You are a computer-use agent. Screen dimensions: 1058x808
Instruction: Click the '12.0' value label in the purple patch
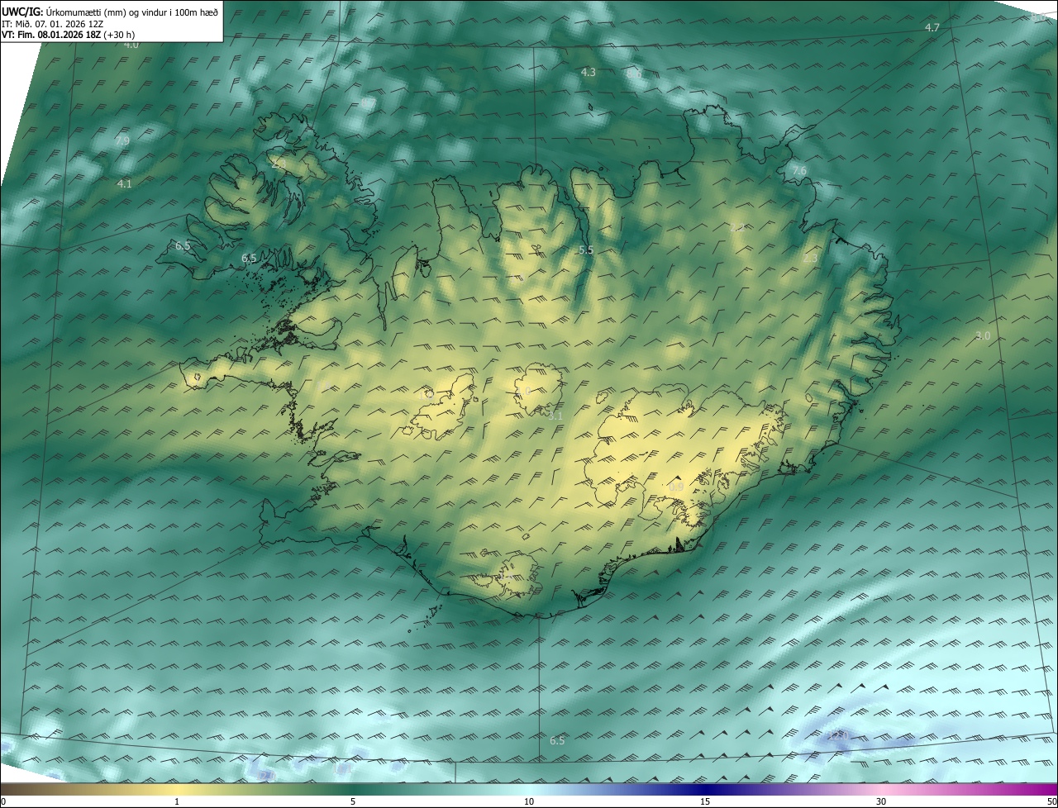point(837,734)
